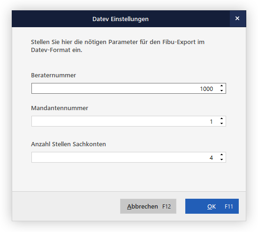Image resolution: width=258 pixels, height=232 pixels.
Task: Decrease Beraternummer with down arrow
Action: pos(221,91)
